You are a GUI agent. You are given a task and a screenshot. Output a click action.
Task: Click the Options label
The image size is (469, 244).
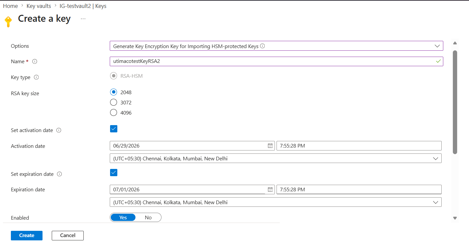(x=20, y=46)
